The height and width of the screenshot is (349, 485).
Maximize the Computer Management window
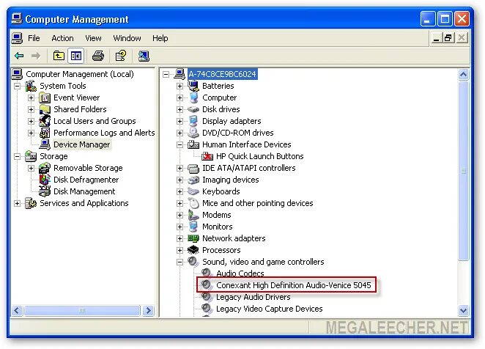pyautogui.click(x=445, y=19)
